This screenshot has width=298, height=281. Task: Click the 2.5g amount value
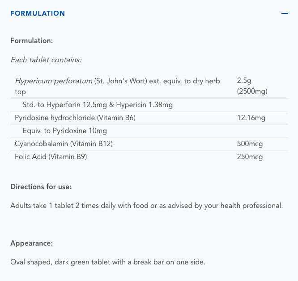[245, 81]
